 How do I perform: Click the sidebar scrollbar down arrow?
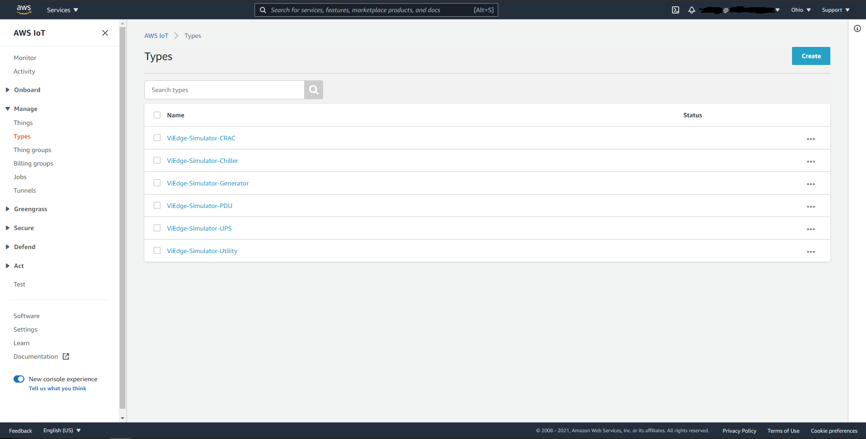[122, 418]
